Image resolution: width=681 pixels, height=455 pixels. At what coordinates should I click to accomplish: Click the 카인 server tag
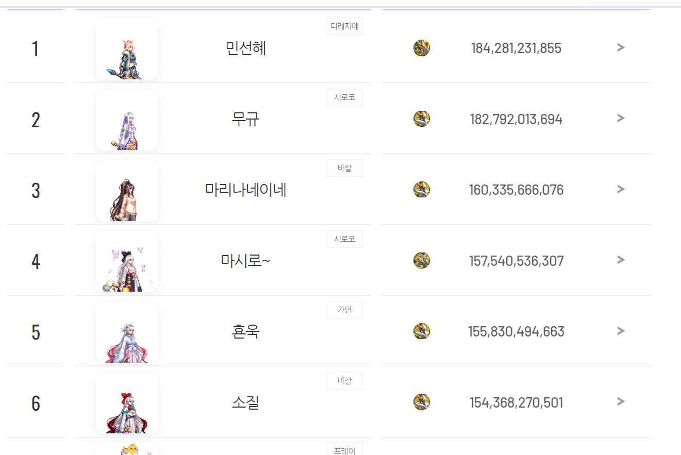tap(344, 310)
